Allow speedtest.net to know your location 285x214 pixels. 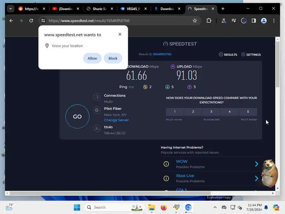pyautogui.click(x=92, y=59)
